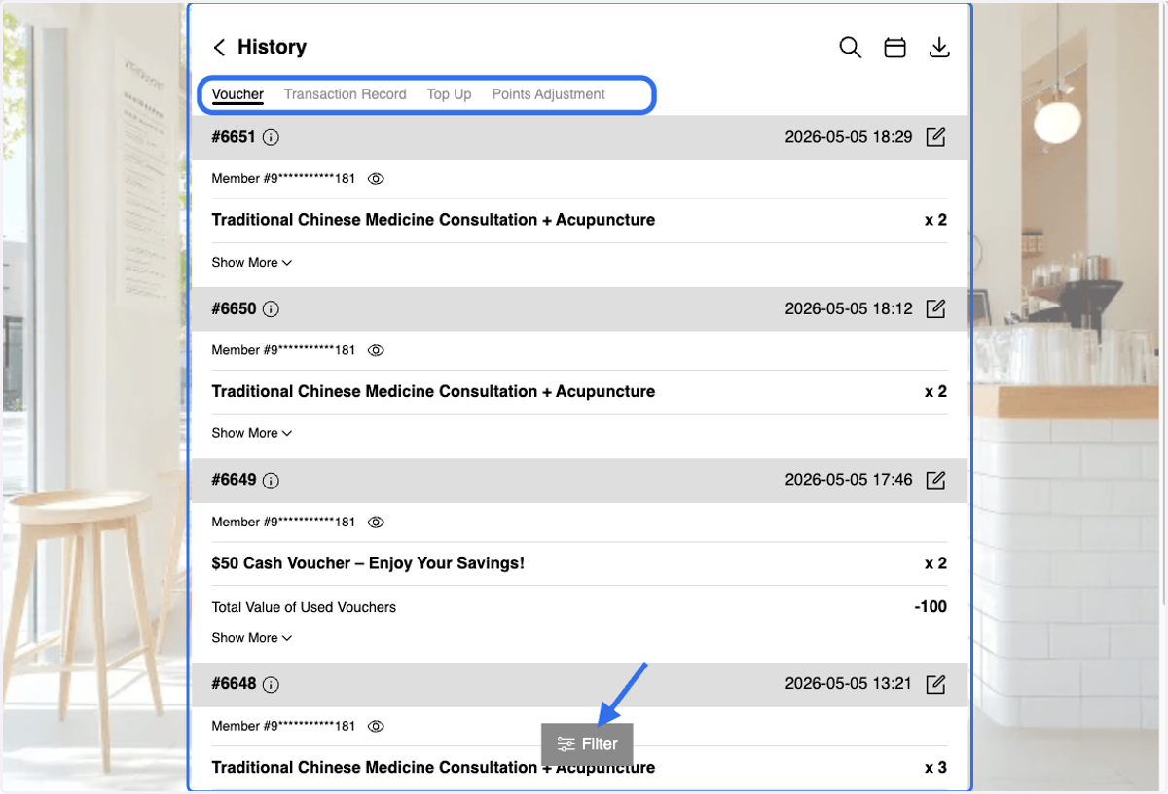This screenshot has width=1168, height=794.
Task: Click the #6648 record number
Action: [234, 684]
